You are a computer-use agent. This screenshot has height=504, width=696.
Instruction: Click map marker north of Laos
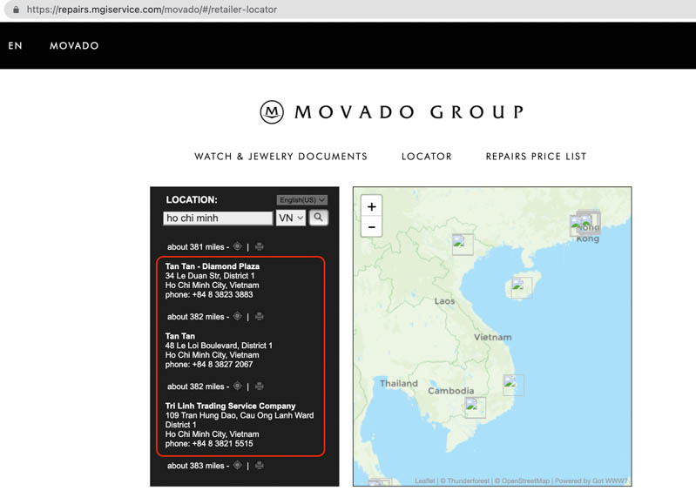(x=462, y=244)
